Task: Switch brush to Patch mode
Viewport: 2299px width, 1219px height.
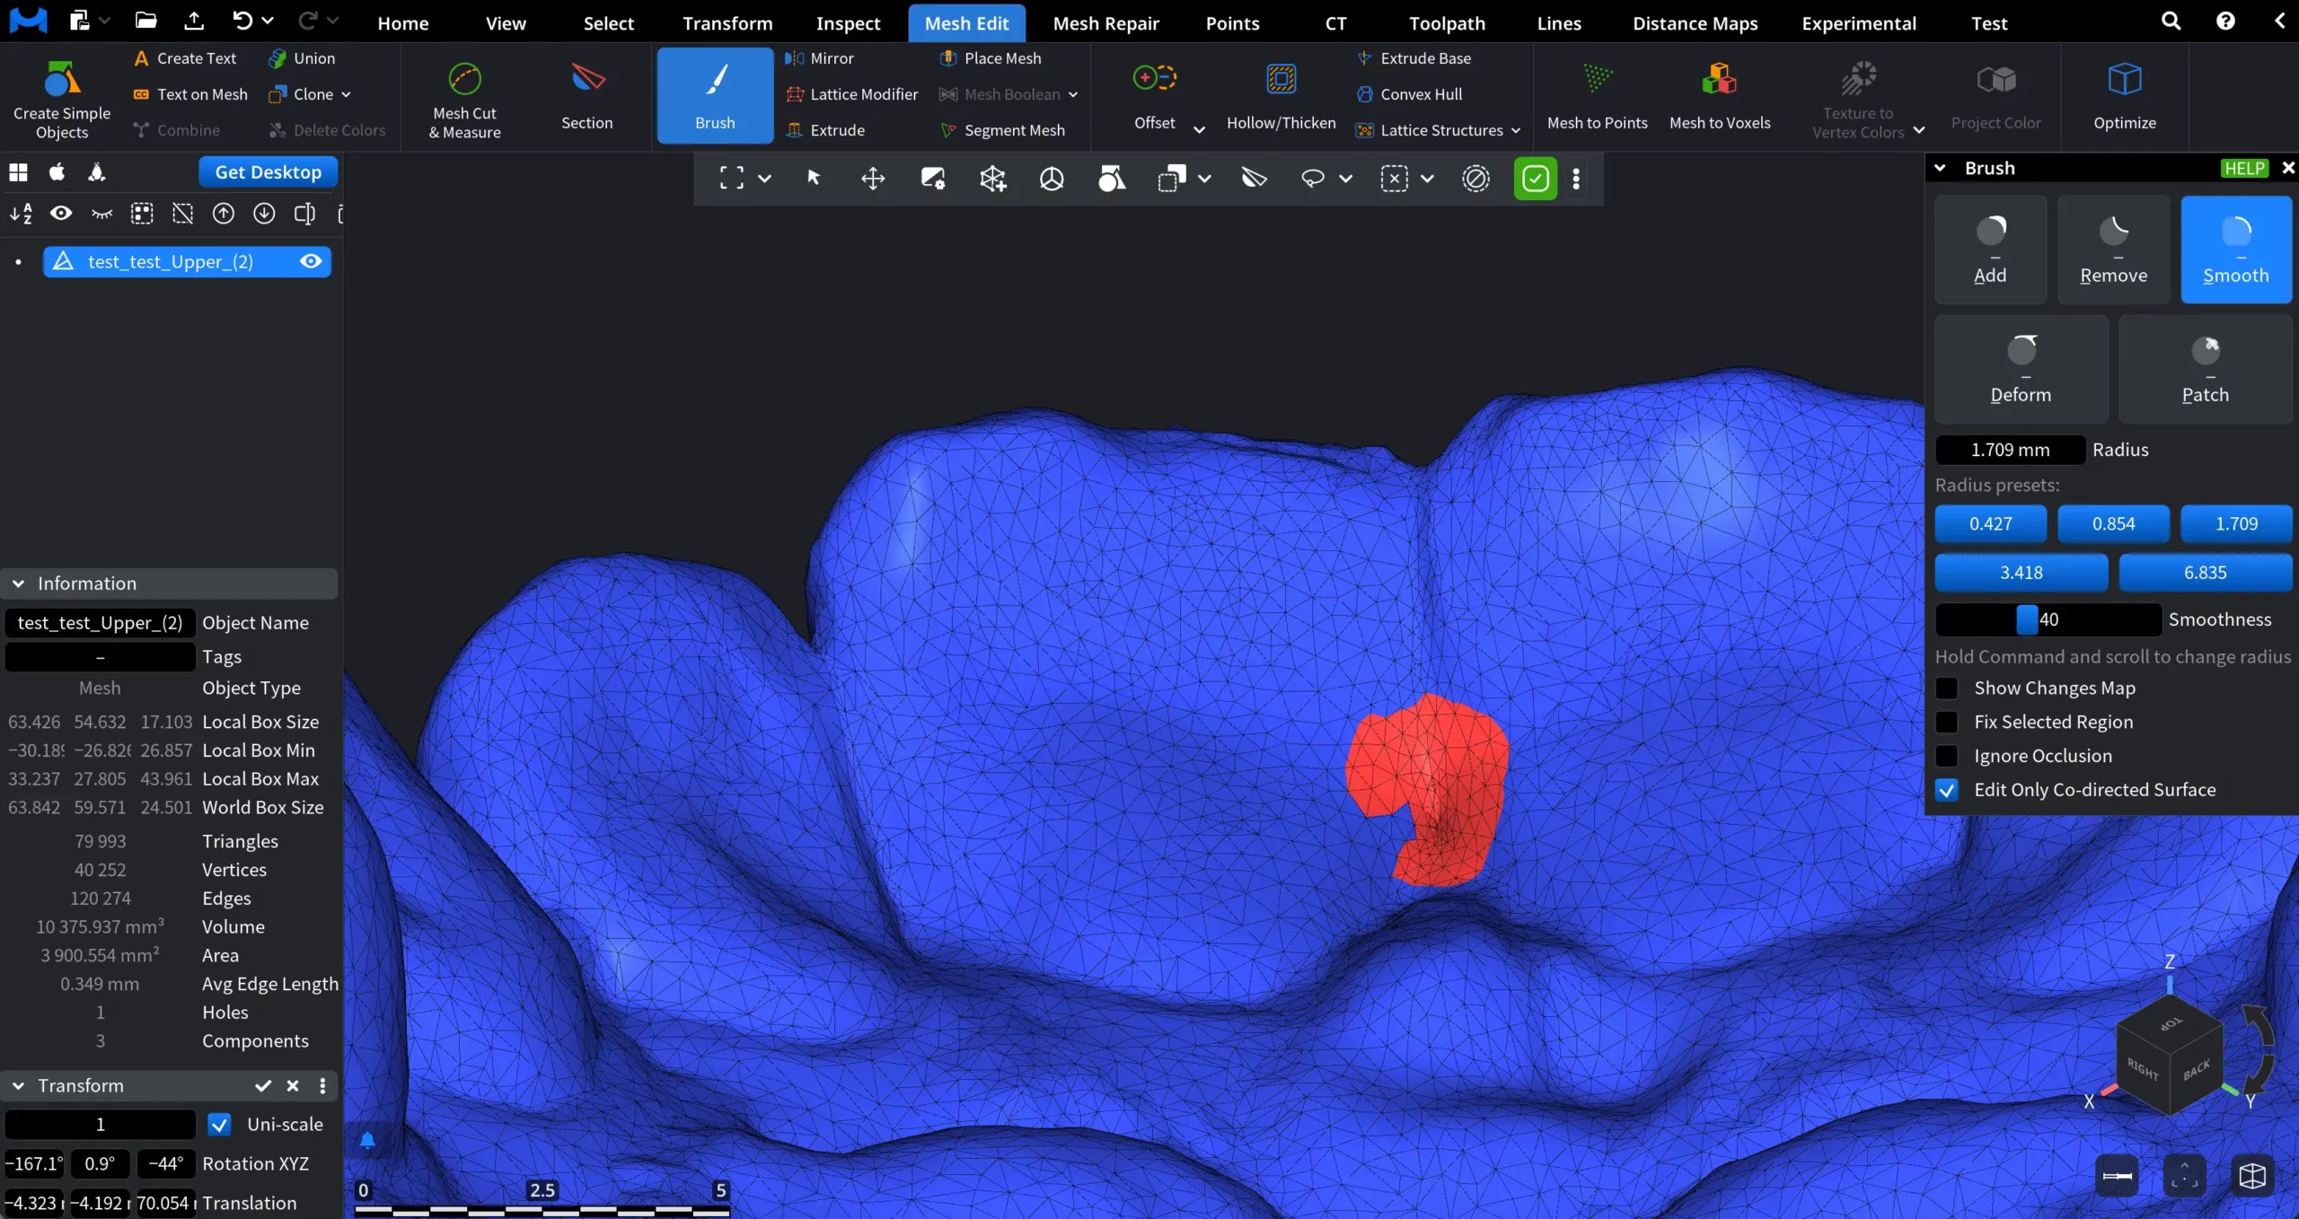Action: (2206, 368)
